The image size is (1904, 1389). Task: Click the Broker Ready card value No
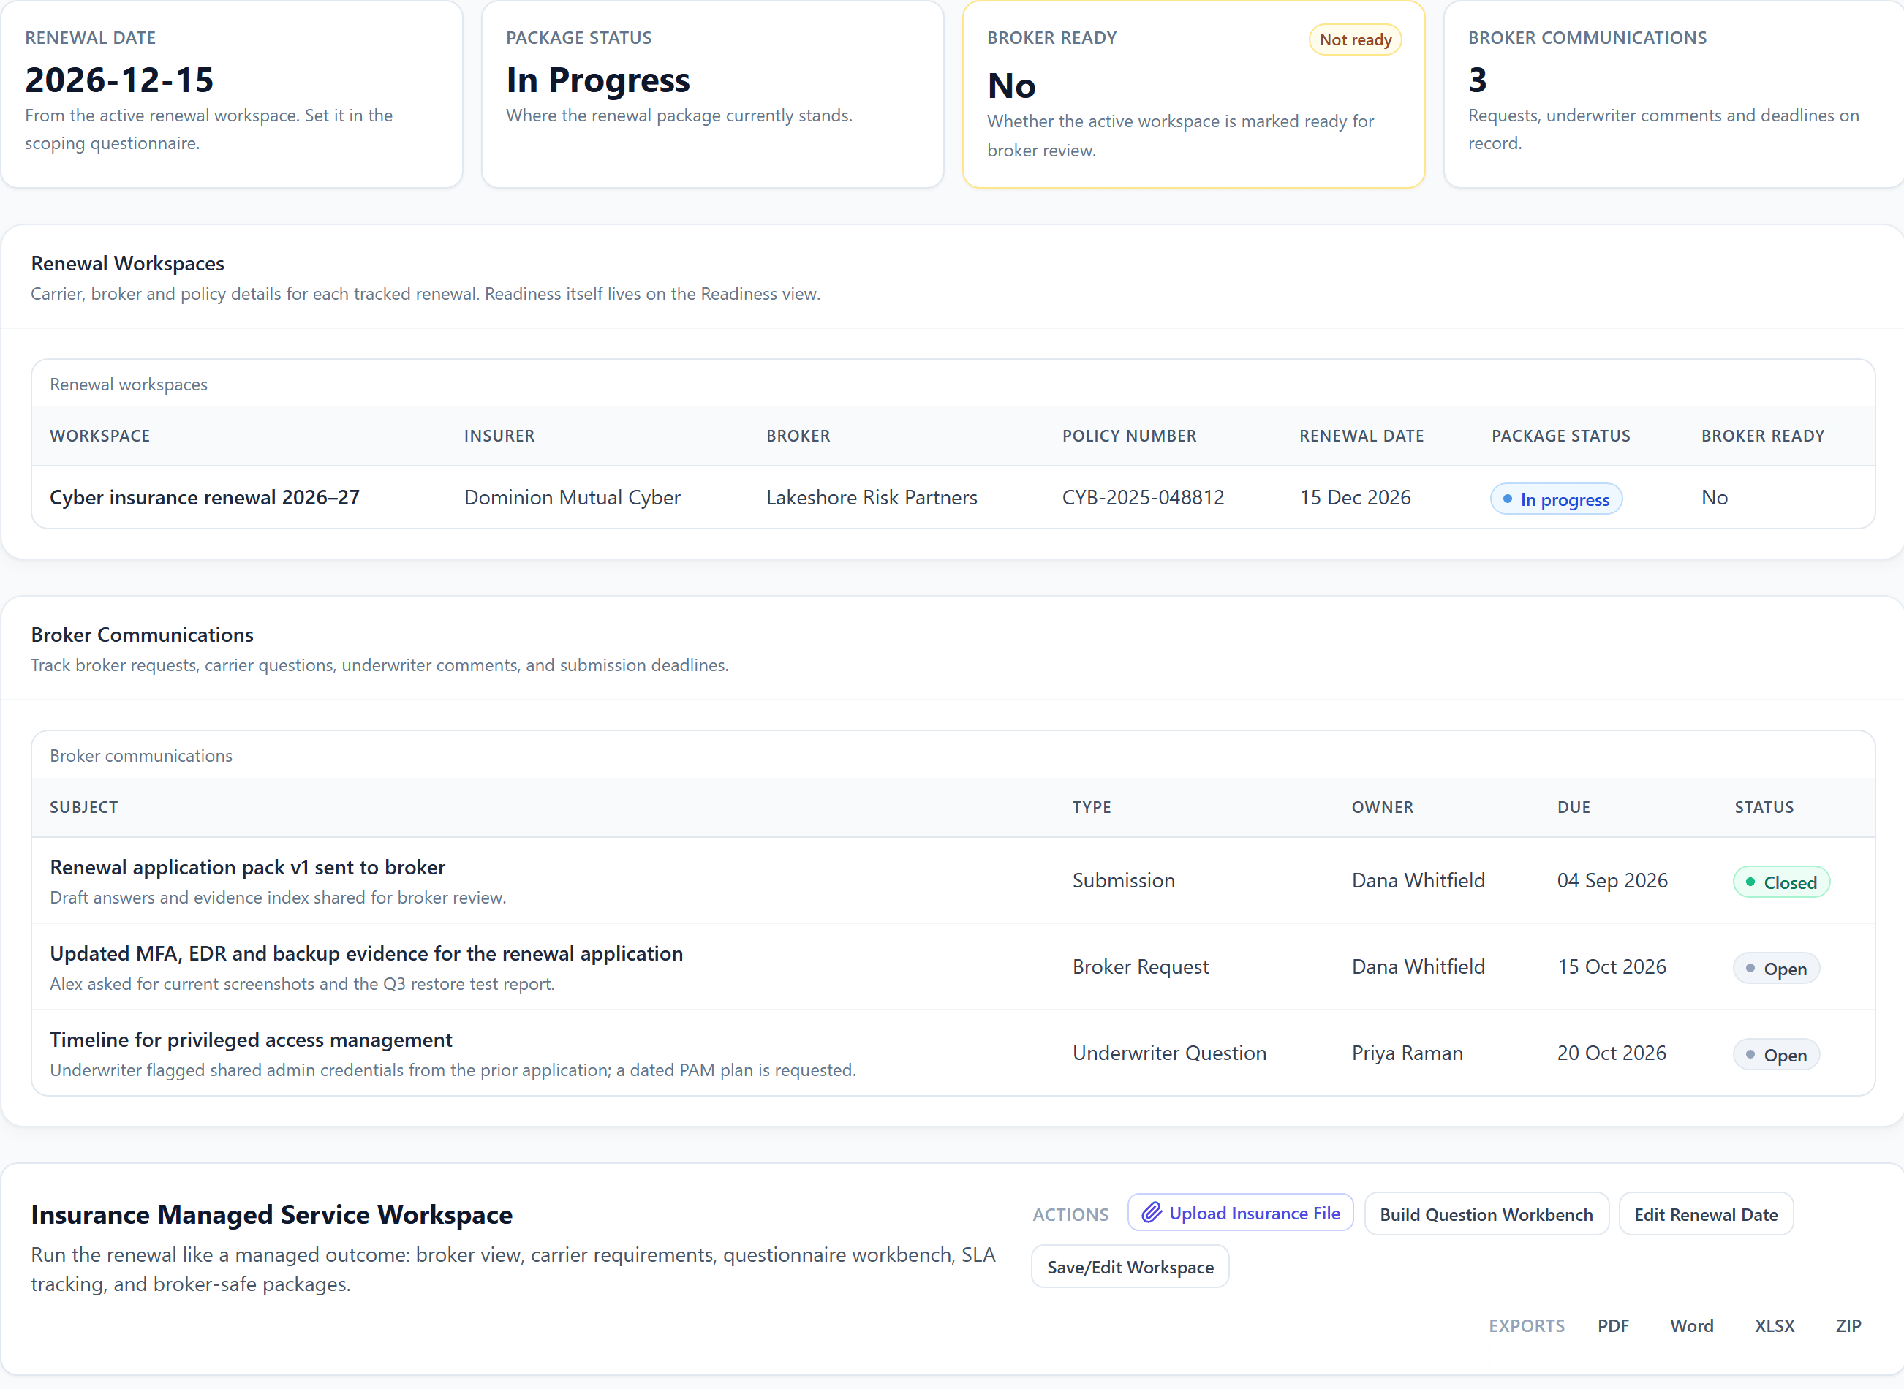point(1011,86)
